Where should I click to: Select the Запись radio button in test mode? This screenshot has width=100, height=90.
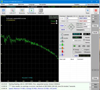pyautogui.click(x=84, y=42)
